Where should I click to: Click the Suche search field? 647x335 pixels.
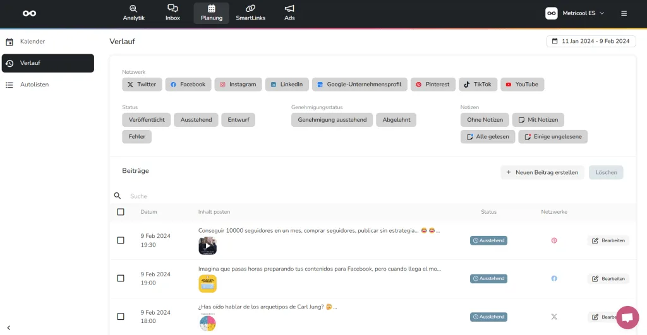tap(253, 196)
